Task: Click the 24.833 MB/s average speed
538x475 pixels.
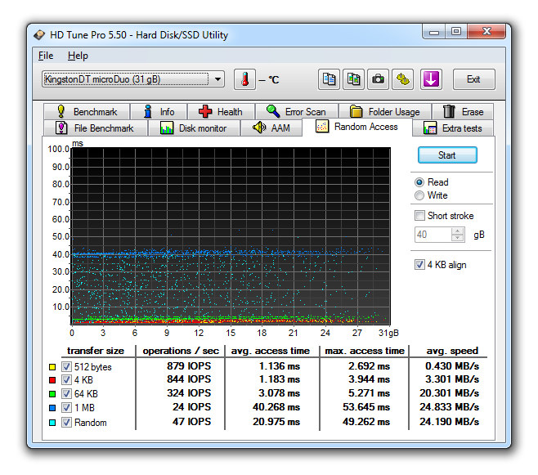Action: pos(449,407)
